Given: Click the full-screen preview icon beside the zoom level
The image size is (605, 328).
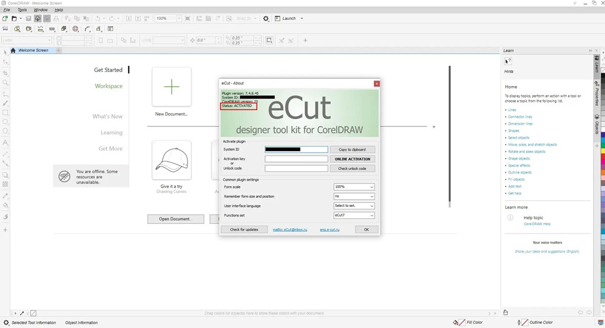Looking at the screenshot, I should pos(188,19).
